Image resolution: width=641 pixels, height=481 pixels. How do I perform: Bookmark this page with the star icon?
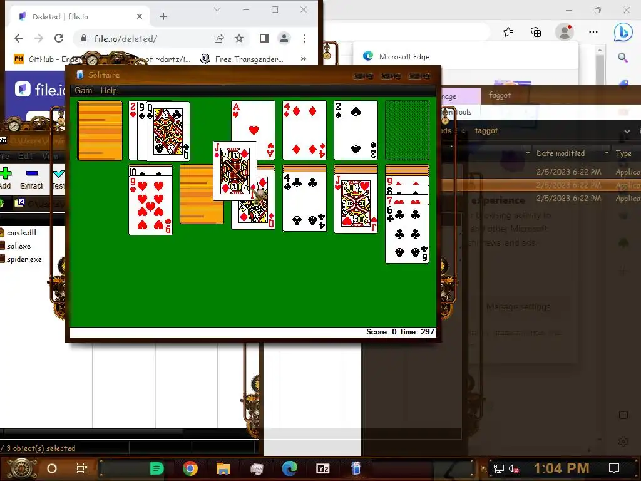pyautogui.click(x=239, y=38)
